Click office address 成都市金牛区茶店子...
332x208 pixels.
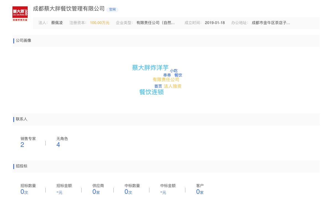[271, 23]
